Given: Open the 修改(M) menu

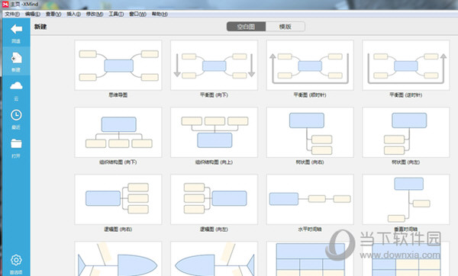Looking at the screenshot, I should point(95,14).
